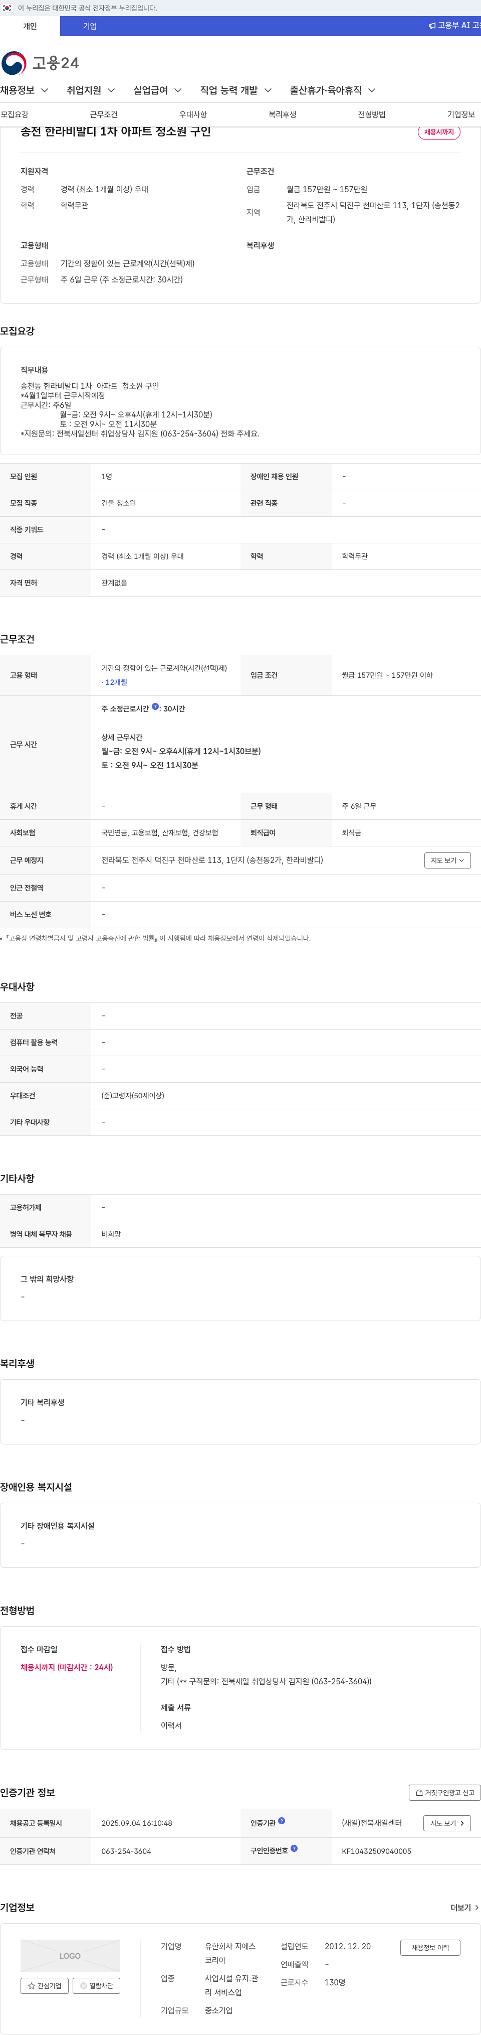Click 설립연도 value 2012. 12. 20

pyautogui.click(x=348, y=1947)
